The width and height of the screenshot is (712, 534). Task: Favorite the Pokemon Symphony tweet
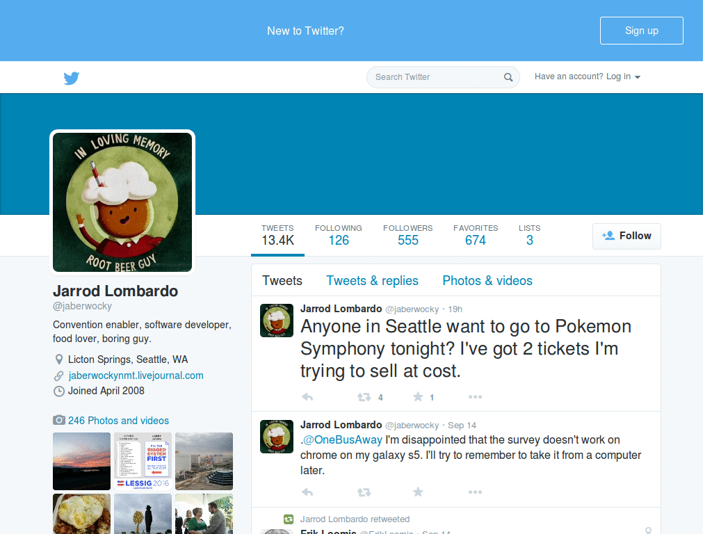pos(418,397)
